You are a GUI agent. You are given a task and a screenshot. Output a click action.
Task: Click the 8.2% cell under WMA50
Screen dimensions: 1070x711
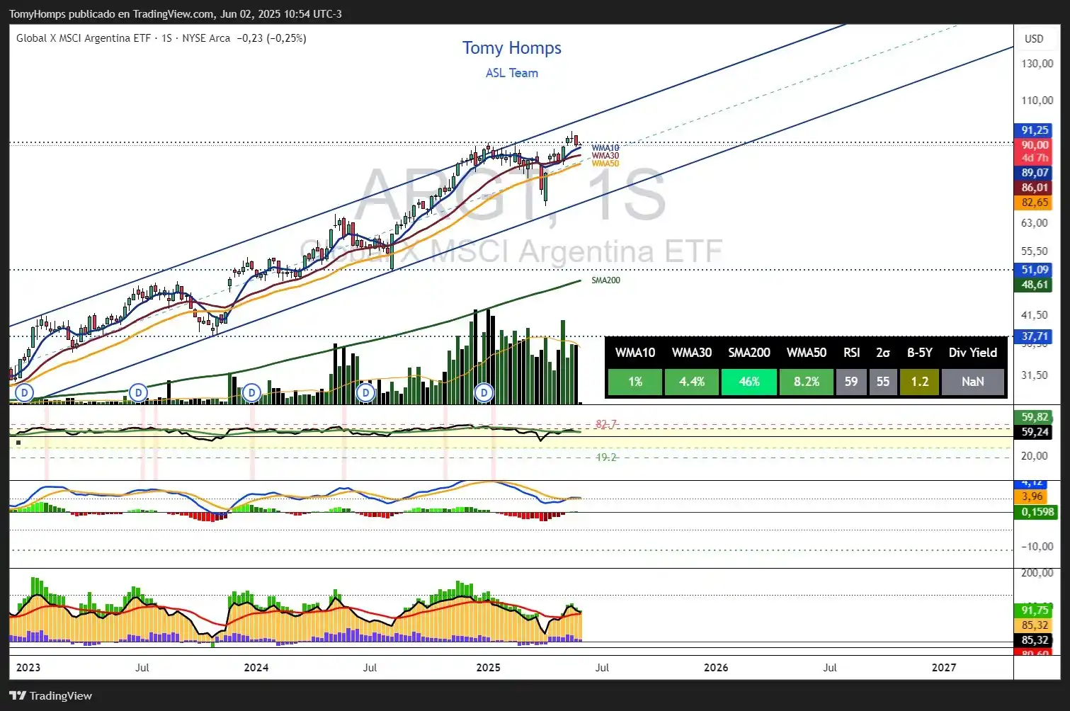pyautogui.click(x=807, y=382)
